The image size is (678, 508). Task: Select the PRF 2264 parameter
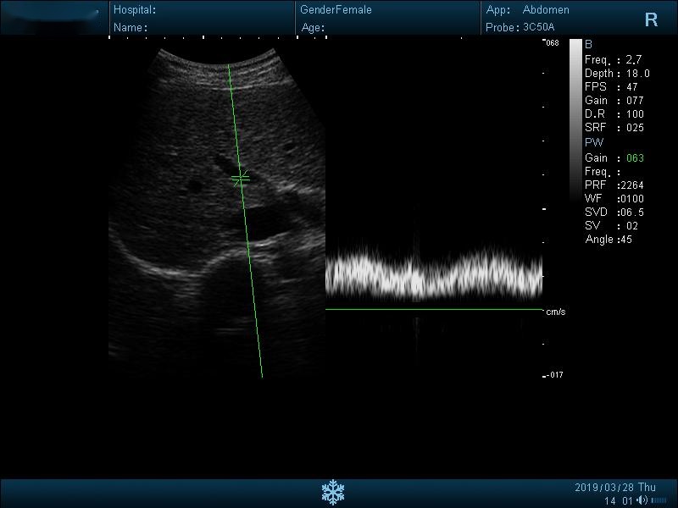[614, 185]
